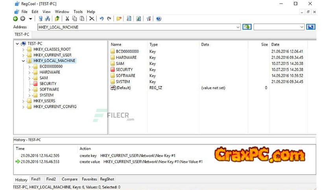This screenshot has height=190, width=329.
Task: Click the Cut scissors icon
Action: tap(67, 18)
